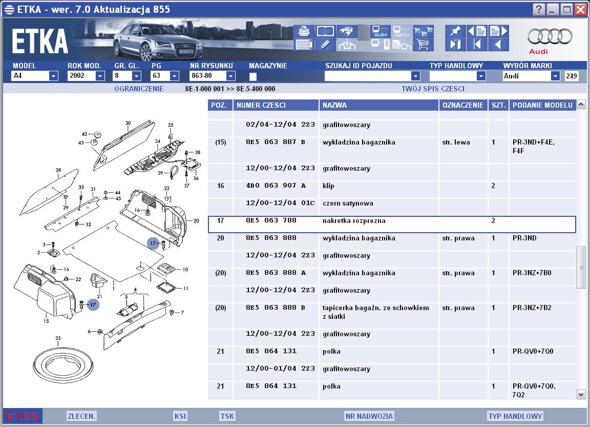The width and height of the screenshot is (590, 427).
Task: Click the KISS logo in status bar
Action: [x=23, y=416]
